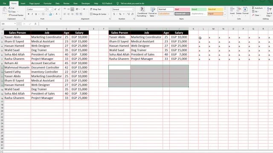Open the Merge & Center dropdown arrow

point(108,14)
